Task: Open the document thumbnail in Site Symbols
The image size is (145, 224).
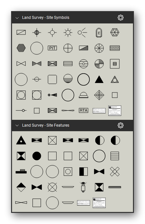Action: click(115, 111)
